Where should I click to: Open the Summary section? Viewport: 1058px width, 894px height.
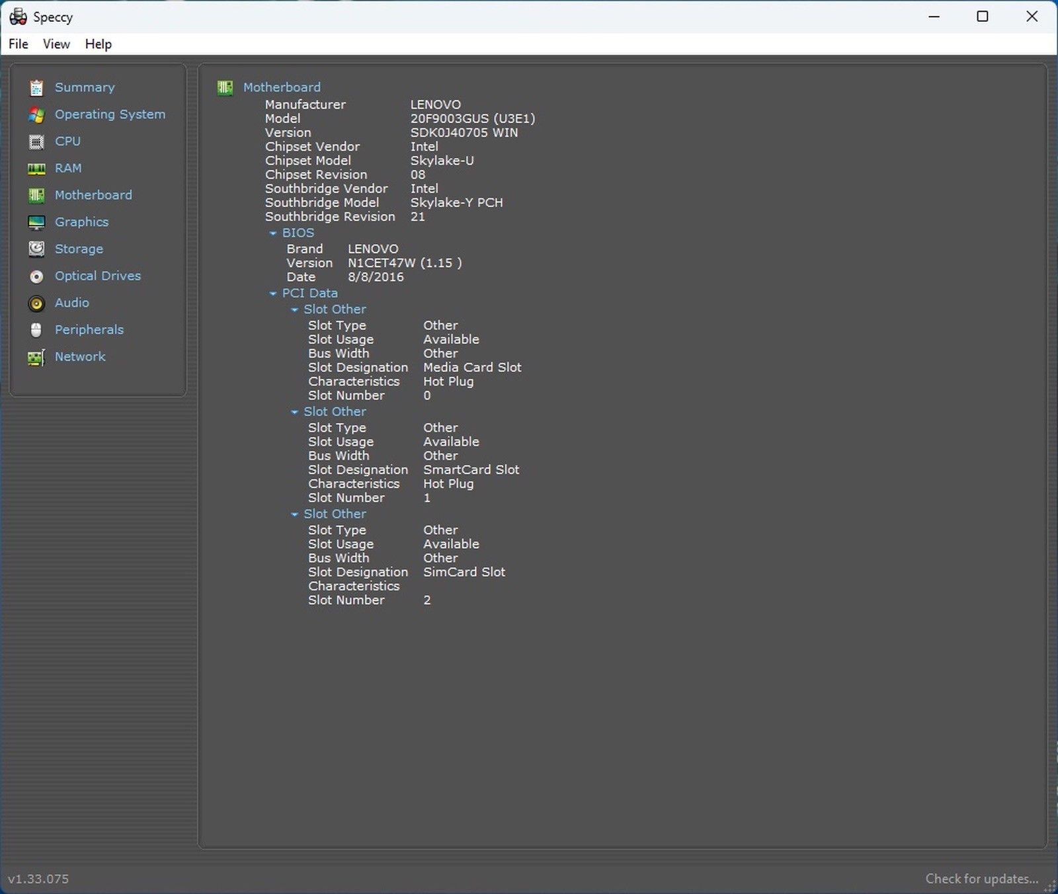pos(85,87)
